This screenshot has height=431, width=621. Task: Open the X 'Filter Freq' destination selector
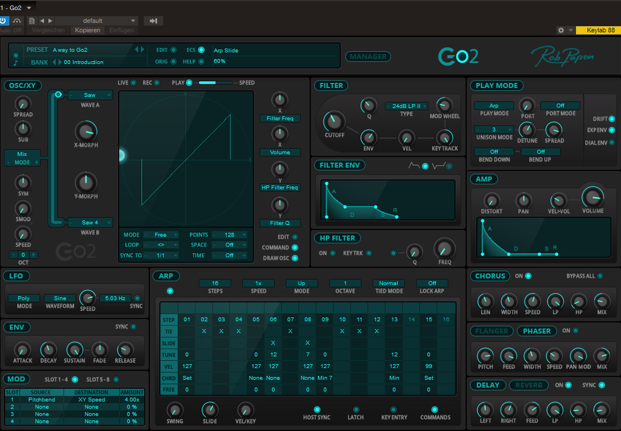pyautogui.click(x=280, y=118)
